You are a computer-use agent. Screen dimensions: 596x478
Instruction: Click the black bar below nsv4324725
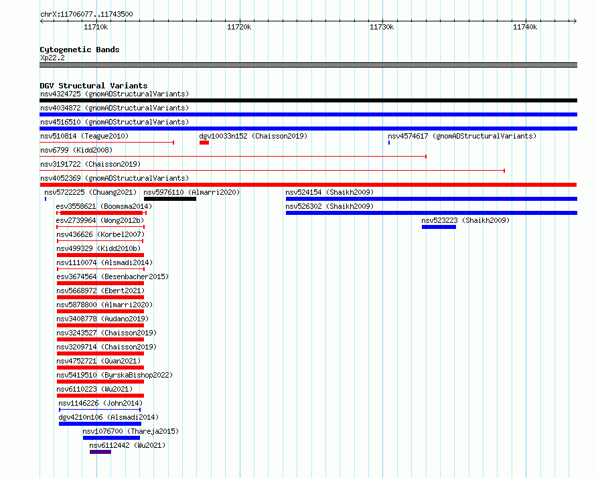(308, 100)
